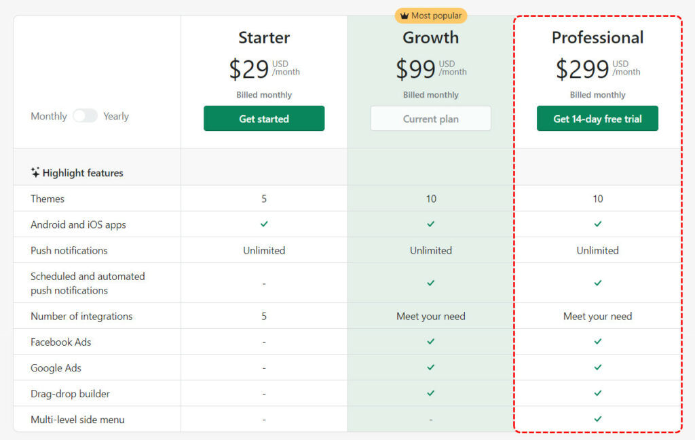Click Professional's Multi-level side menu checkmark
The height and width of the screenshot is (440, 695).
click(x=598, y=419)
